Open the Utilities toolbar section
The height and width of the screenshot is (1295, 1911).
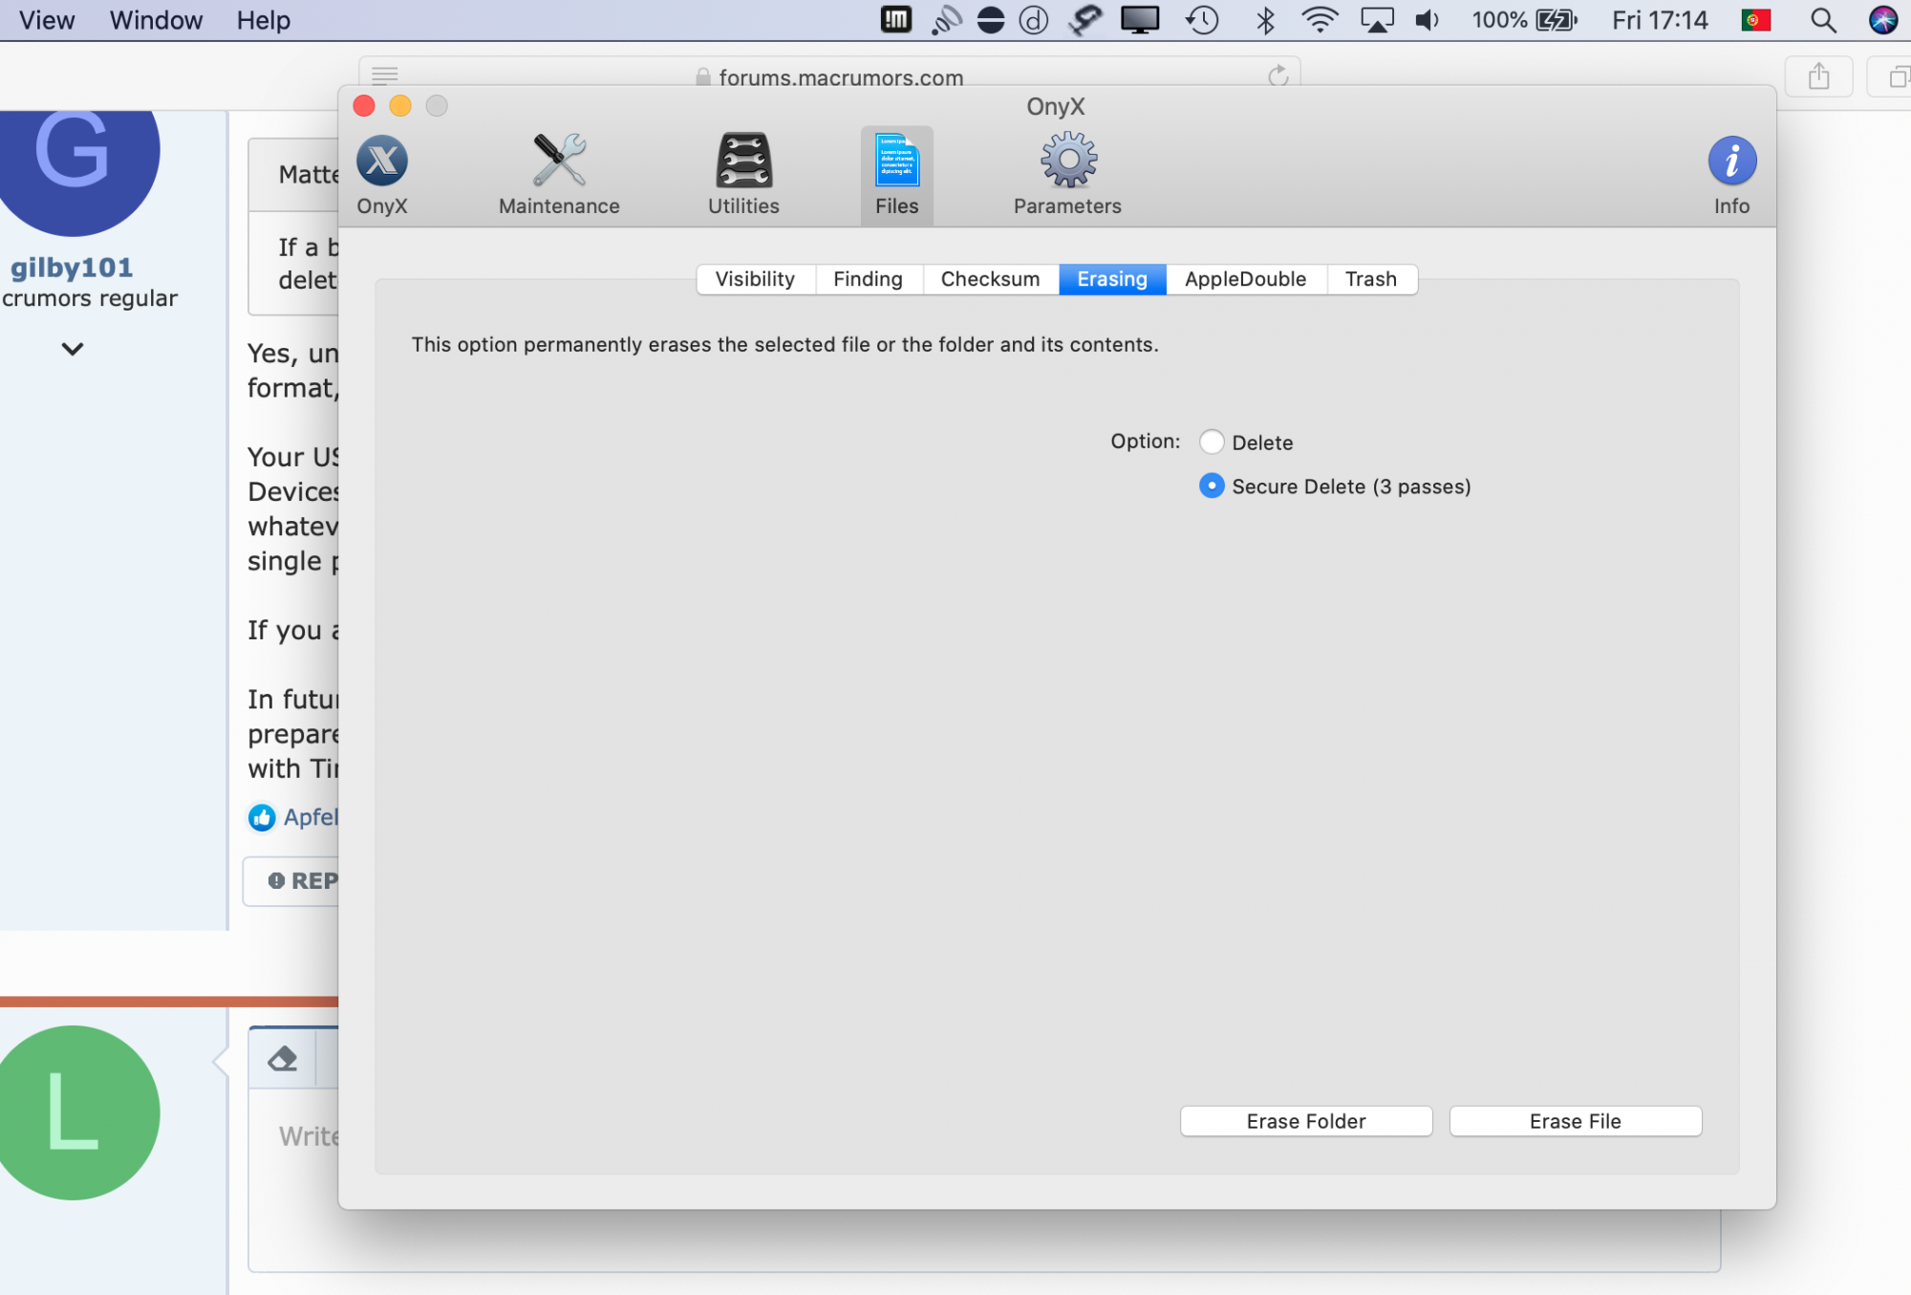(743, 176)
